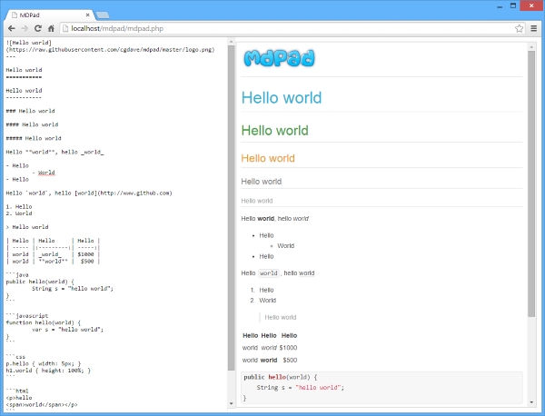545x416 pixels.
Task: Click the preview pane scrollbar thumb
Action: (x=531, y=183)
